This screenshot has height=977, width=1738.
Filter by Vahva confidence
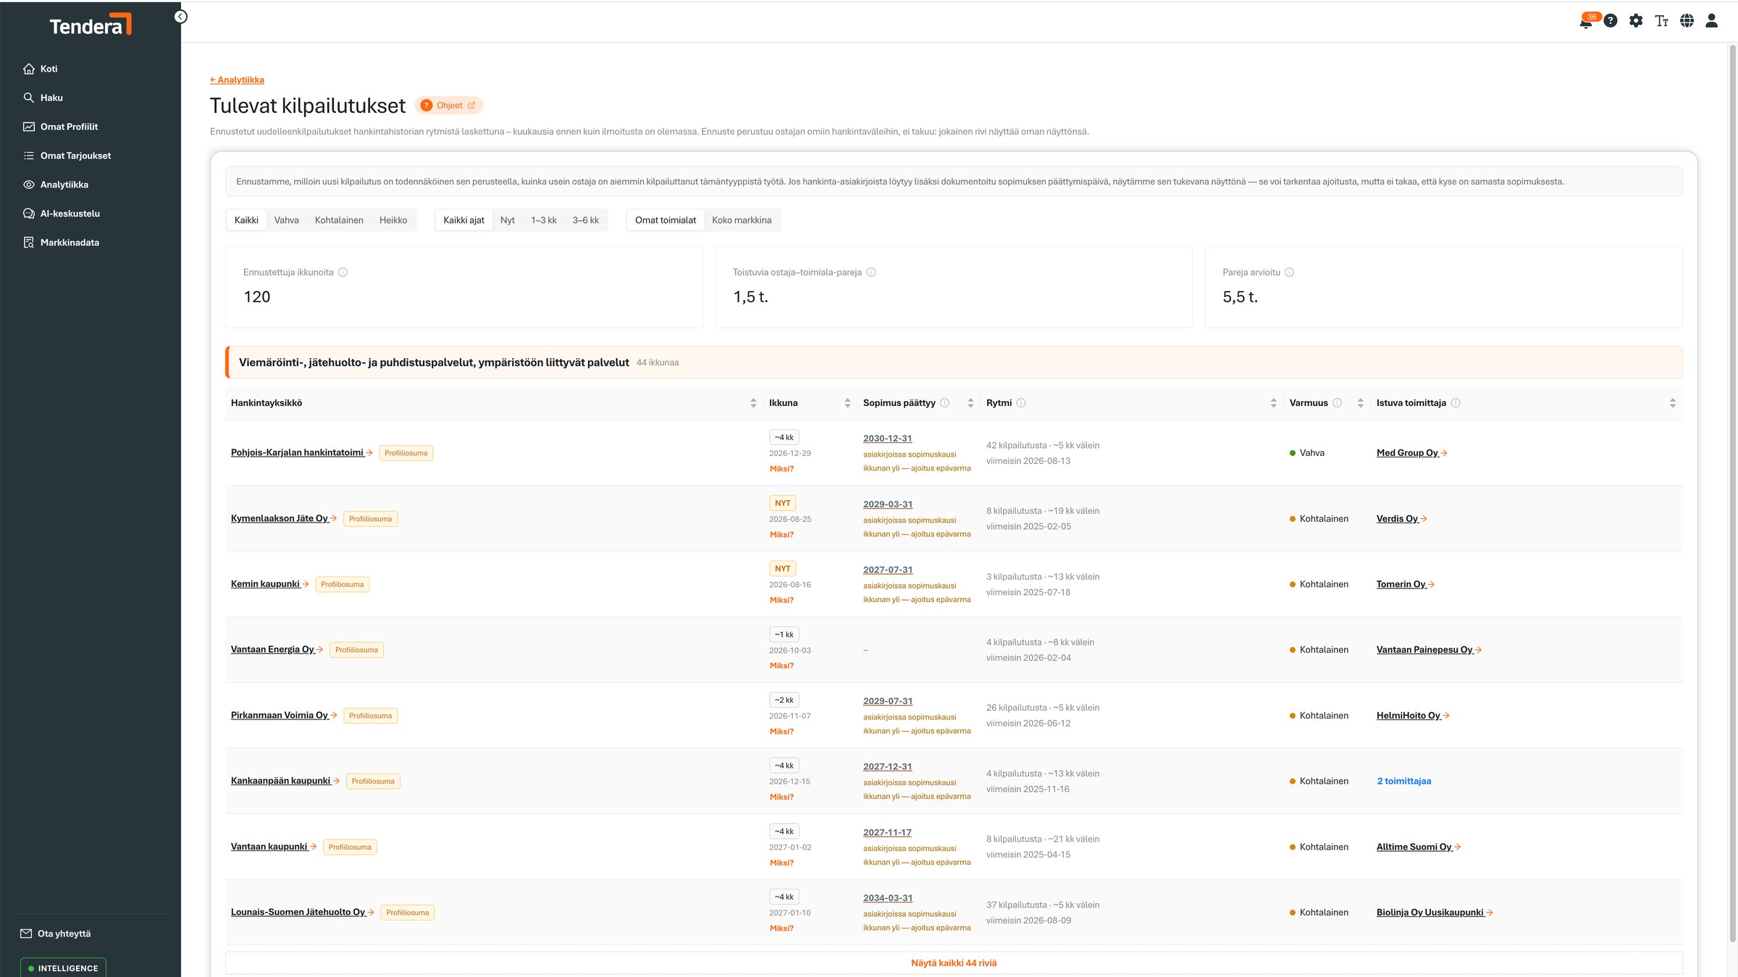[x=287, y=220]
